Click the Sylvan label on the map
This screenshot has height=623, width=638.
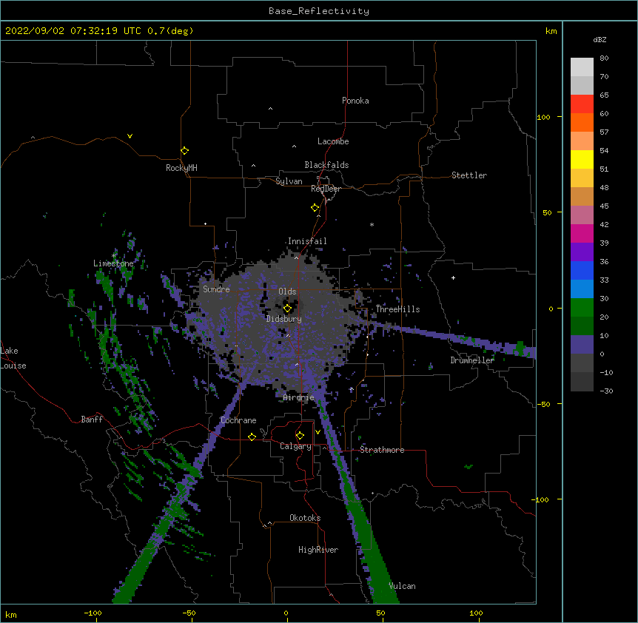pos(289,181)
